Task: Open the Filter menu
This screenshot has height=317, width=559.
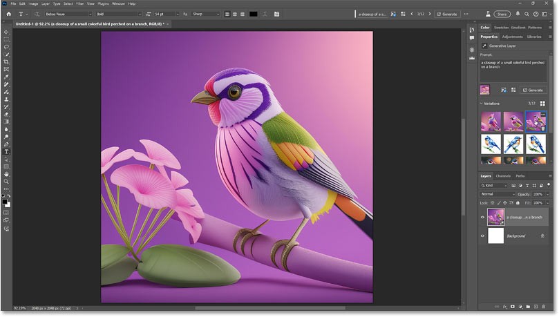Action: 80,3
